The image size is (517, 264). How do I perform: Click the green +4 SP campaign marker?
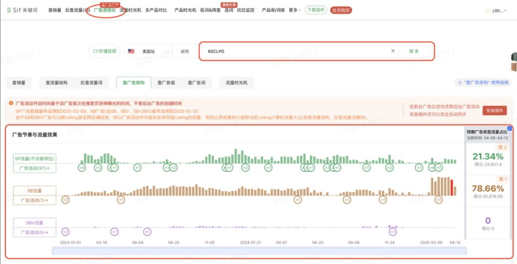[x=82, y=167]
